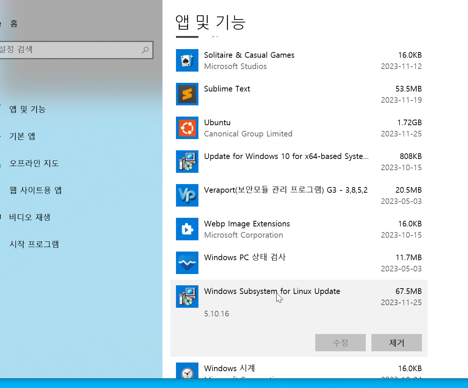Open 비디오 재생 settings page
Viewport: 468px width, 388px height.
[x=30, y=217]
